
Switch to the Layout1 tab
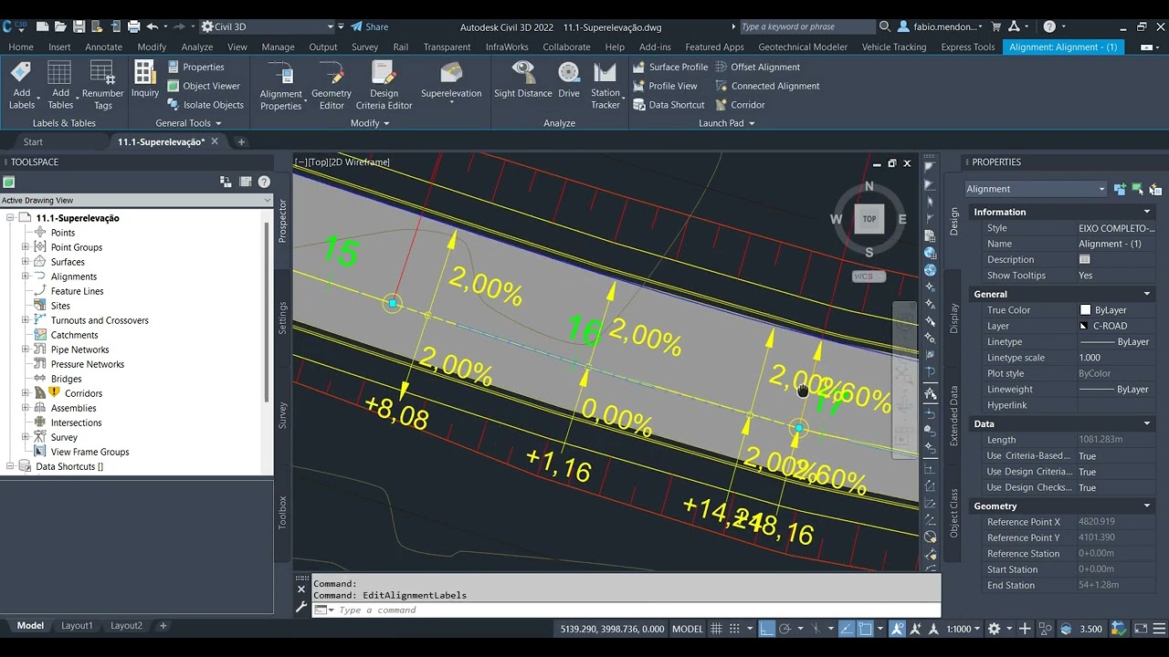tap(77, 626)
